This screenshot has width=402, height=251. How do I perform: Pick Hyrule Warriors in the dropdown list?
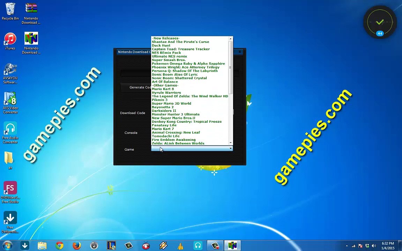click(x=166, y=93)
